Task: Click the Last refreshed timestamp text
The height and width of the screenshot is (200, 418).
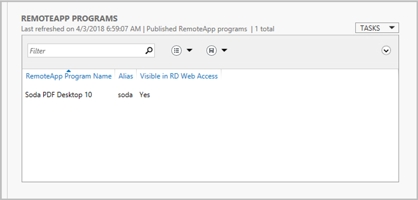Action: click(81, 29)
